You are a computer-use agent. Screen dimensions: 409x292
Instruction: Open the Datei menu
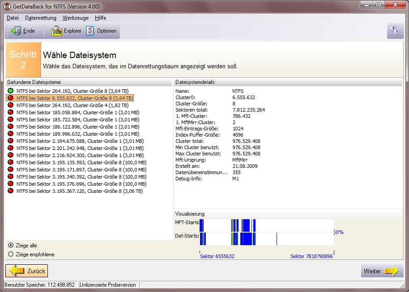(13, 18)
